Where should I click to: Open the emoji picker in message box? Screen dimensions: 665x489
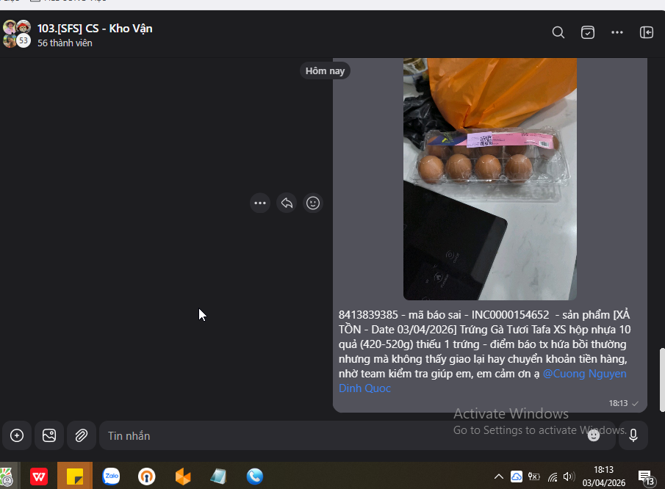593,435
